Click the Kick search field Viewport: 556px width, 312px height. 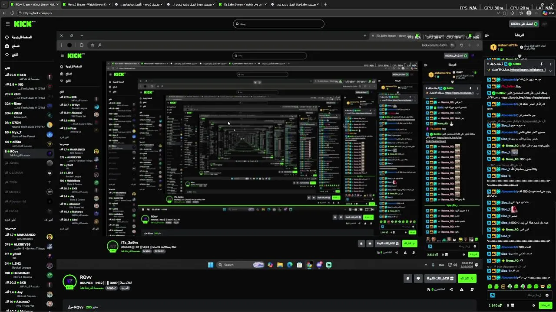click(278, 24)
